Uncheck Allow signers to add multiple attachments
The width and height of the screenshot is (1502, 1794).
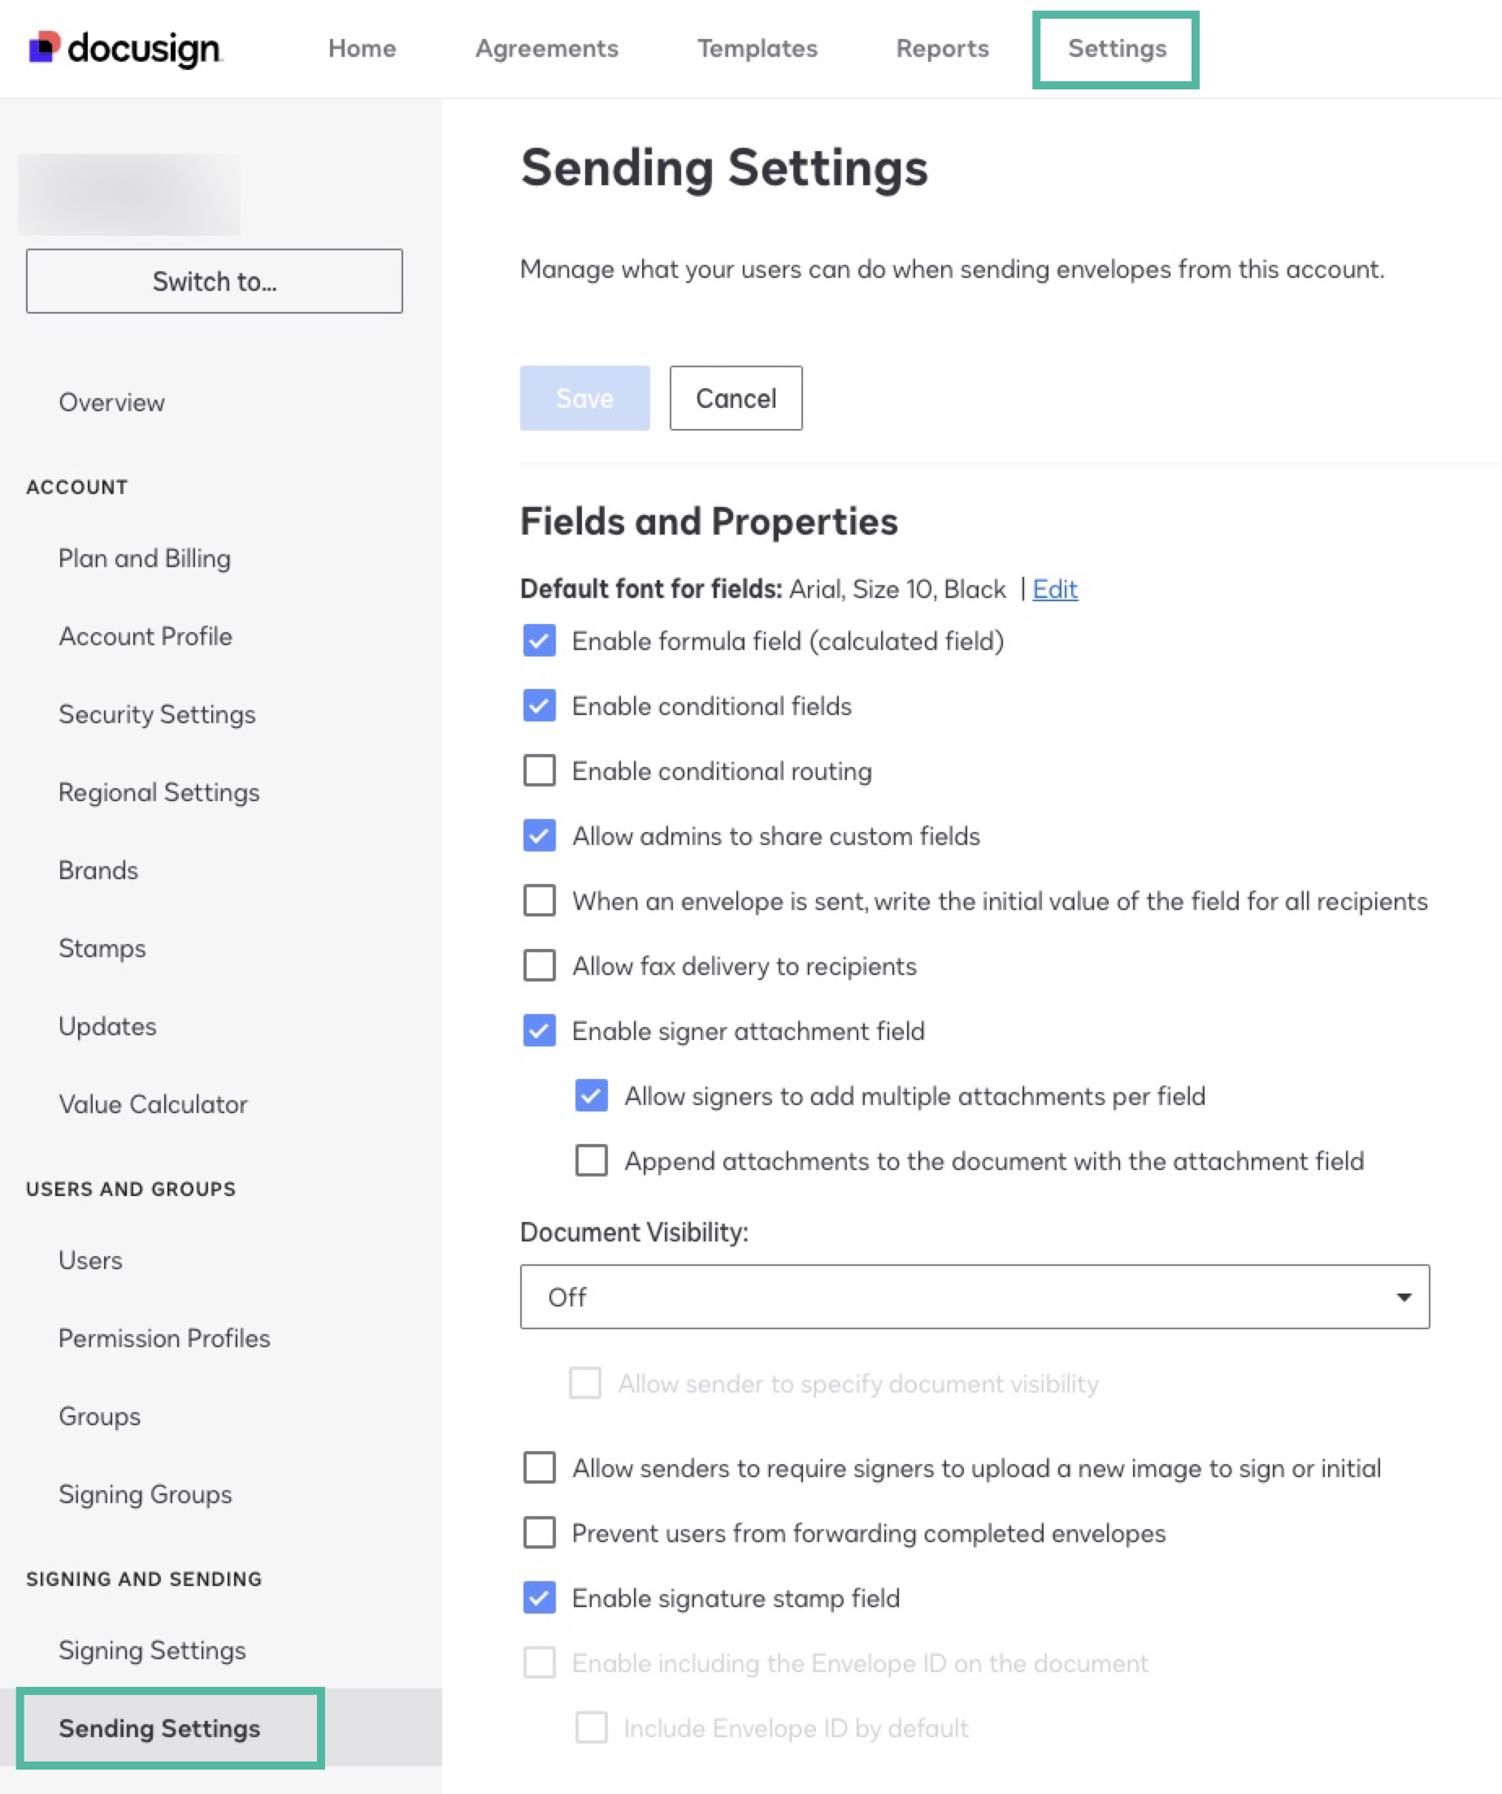590,1096
